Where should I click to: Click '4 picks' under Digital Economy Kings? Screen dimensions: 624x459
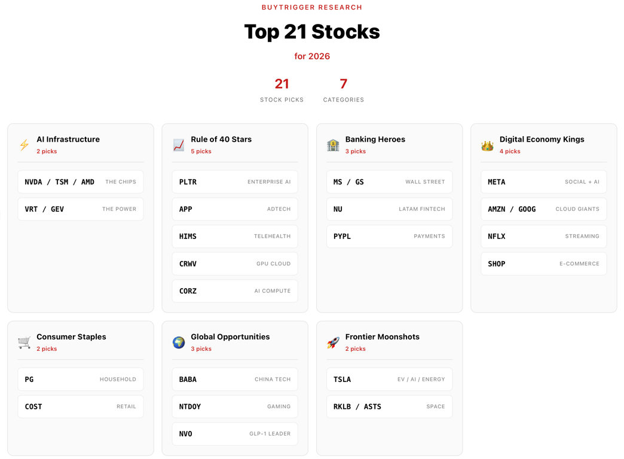(510, 151)
